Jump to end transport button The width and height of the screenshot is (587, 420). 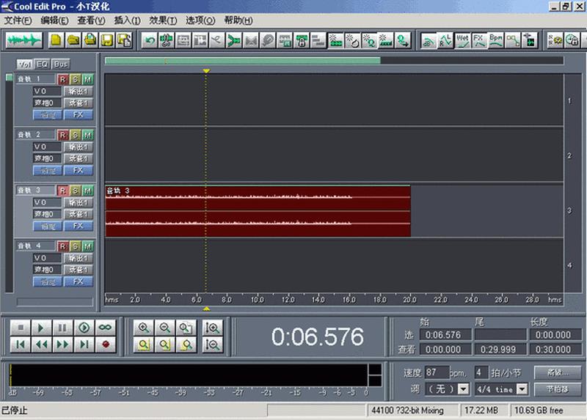(84, 345)
